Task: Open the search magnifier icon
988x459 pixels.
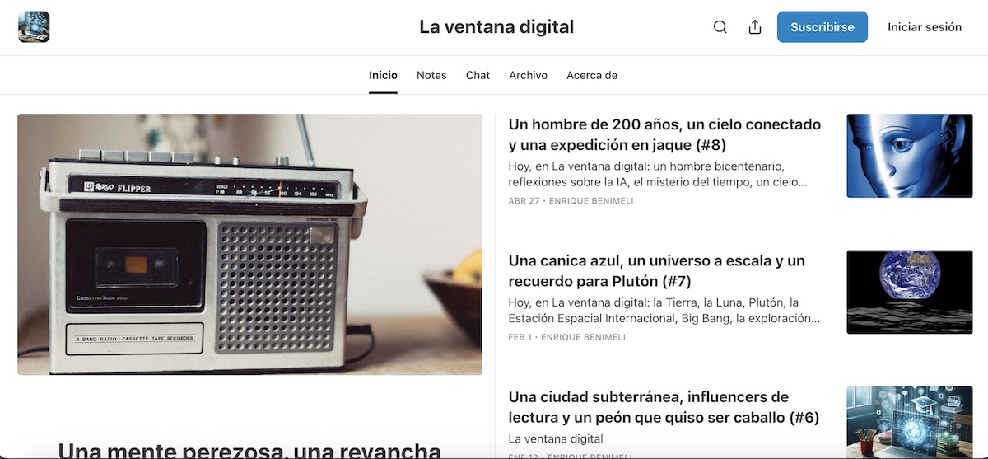Action: point(720,27)
